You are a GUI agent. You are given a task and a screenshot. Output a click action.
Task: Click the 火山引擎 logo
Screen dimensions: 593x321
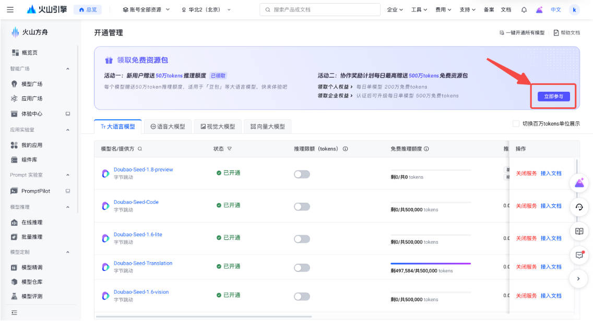(x=47, y=9)
